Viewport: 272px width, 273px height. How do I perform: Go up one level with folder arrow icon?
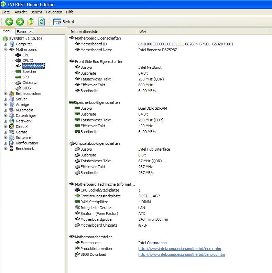[31, 22]
